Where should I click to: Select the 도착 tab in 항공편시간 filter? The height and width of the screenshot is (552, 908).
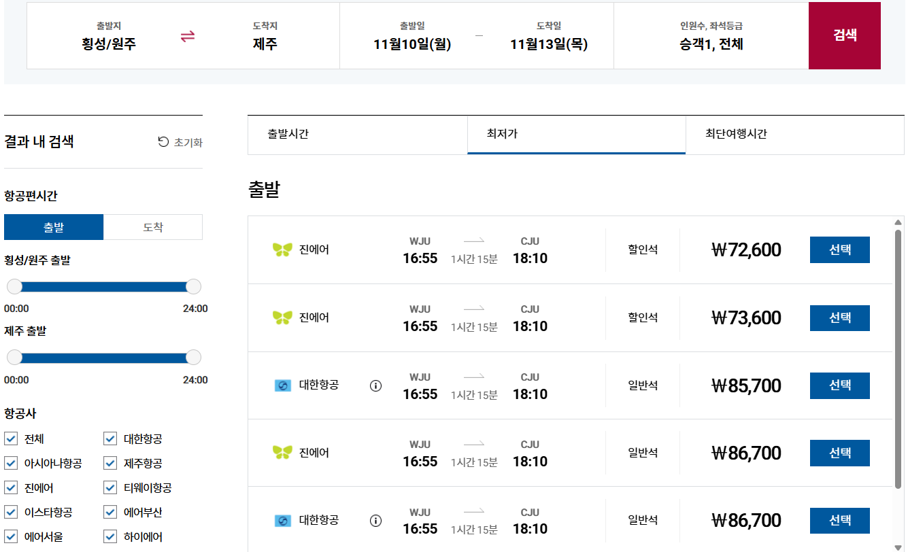pyautogui.click(x=153, y=228)
